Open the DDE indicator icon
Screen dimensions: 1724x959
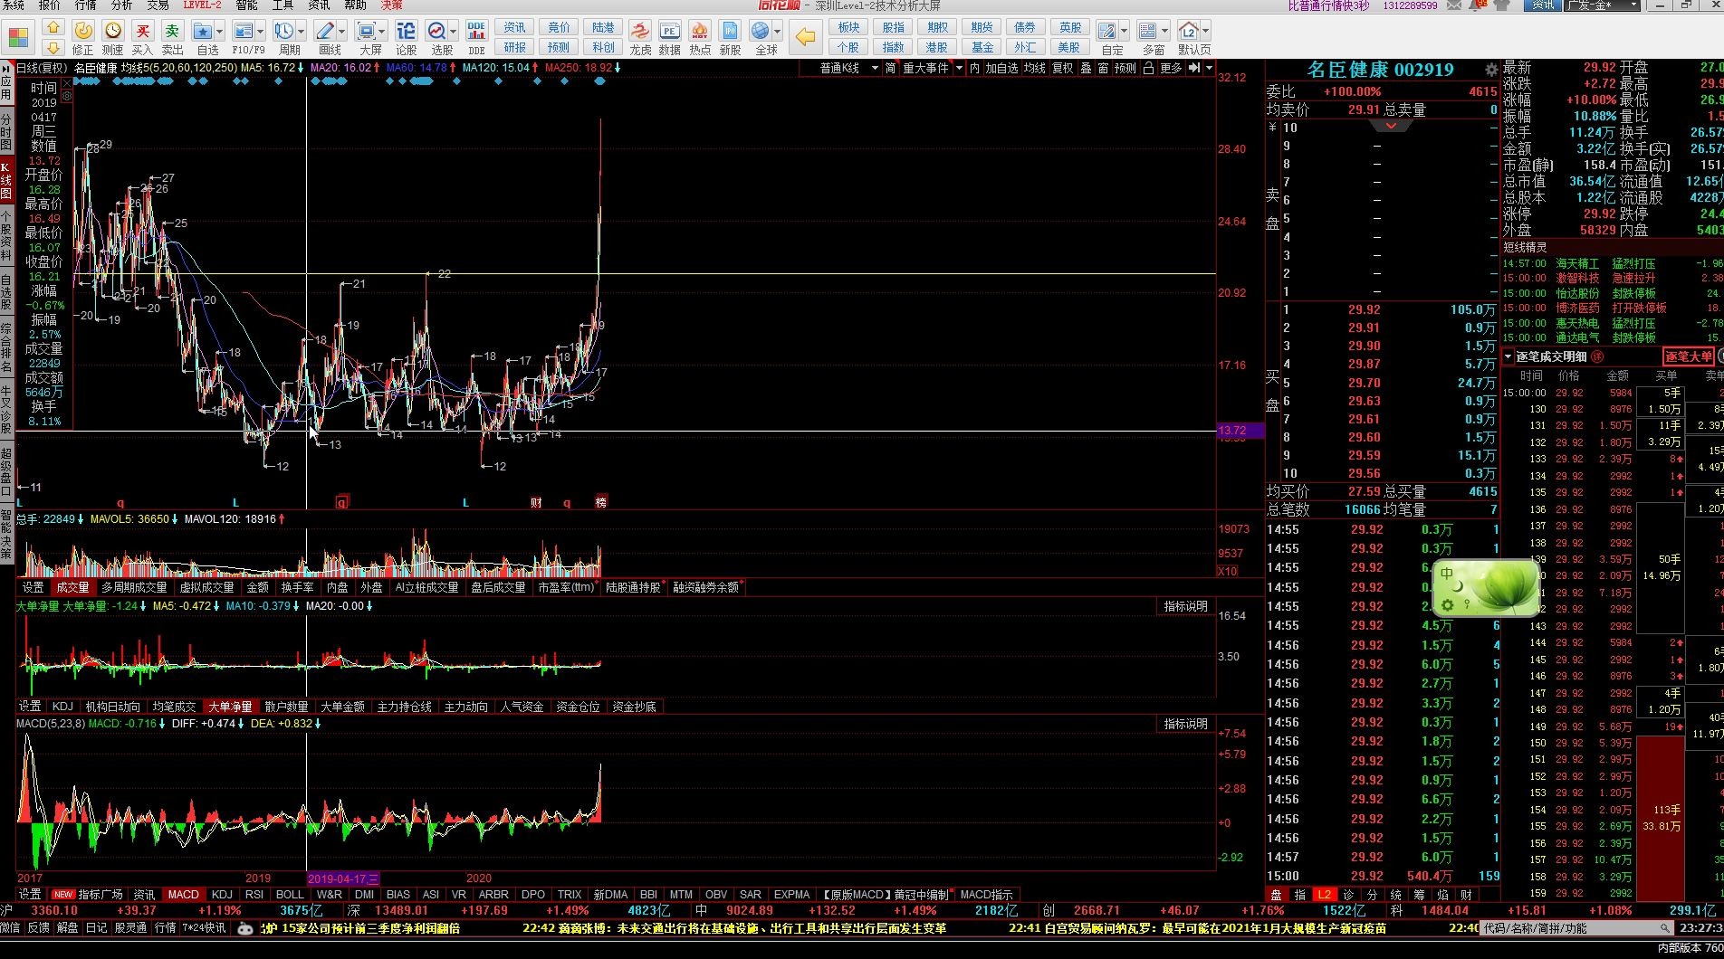pyautogui.click(x=476, y=31)
